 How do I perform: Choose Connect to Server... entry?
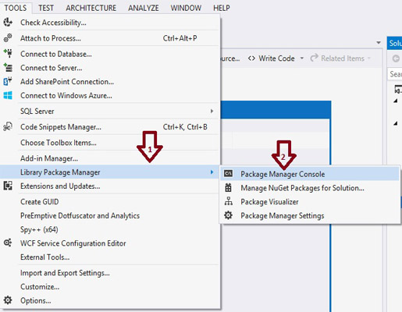click(110, 68)
